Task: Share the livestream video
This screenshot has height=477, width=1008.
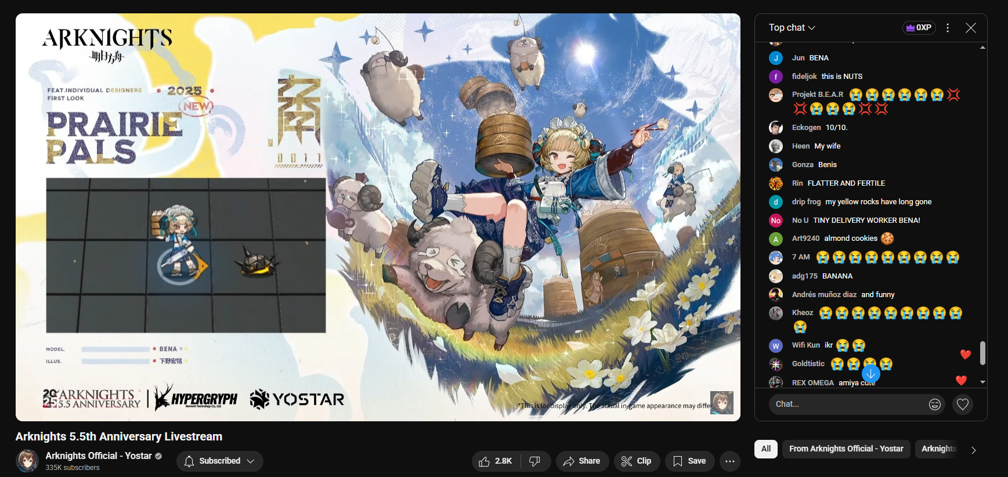Action: tap(582, 461)
